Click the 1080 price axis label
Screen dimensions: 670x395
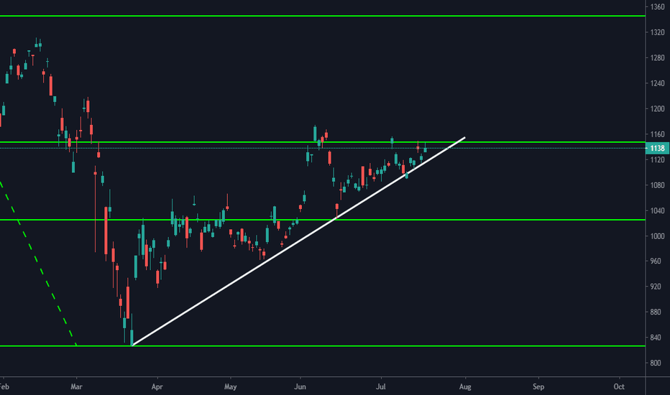(658, 185)
